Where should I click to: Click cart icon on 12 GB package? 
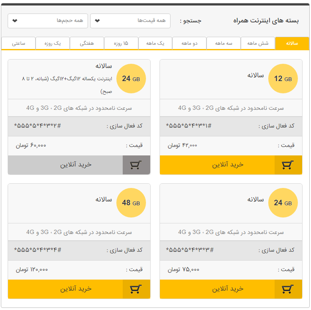[288, 165]
